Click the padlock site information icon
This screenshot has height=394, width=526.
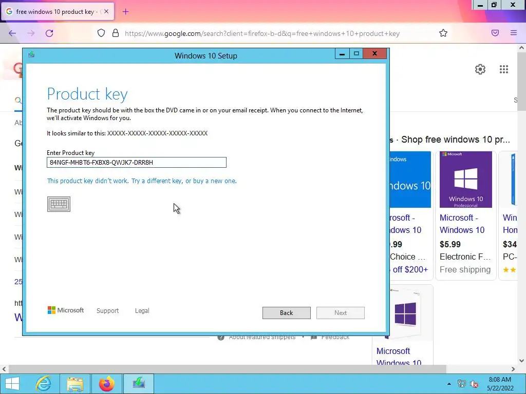tap(116, 33)
